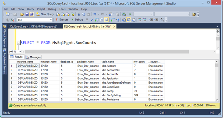223x118 pixels.
Task: Click the results grid scroll up arrow
Action: point(217,62)
